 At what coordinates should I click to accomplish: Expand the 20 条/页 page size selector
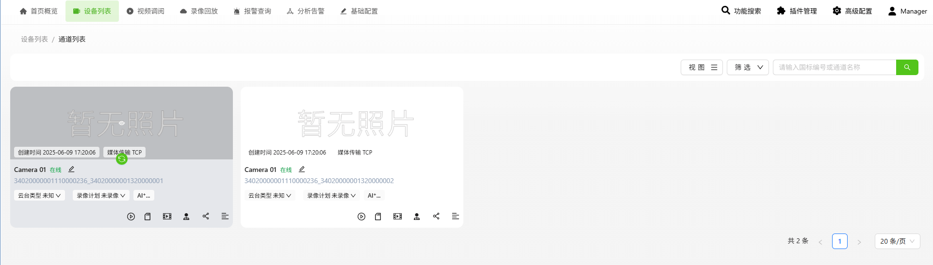tap(897, 241)
